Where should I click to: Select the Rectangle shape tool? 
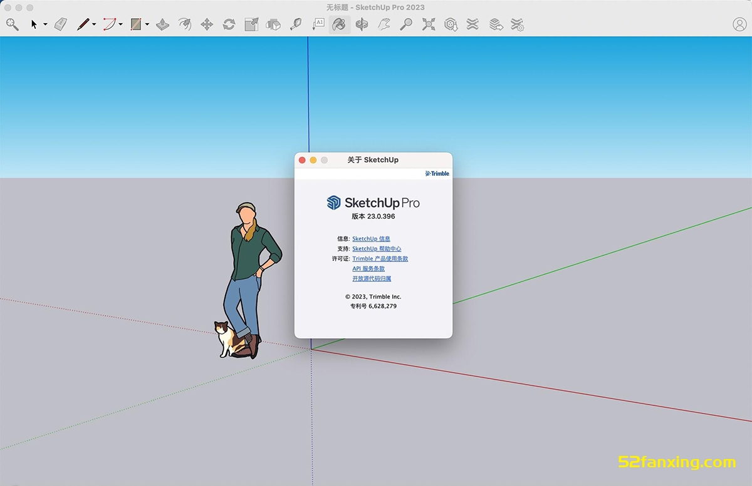[136, 24]
